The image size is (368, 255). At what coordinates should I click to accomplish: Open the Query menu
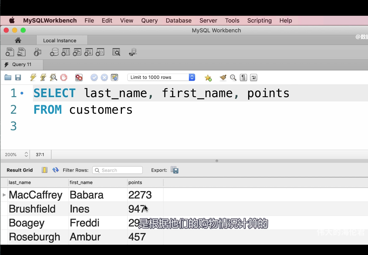(x=149, y=21)
